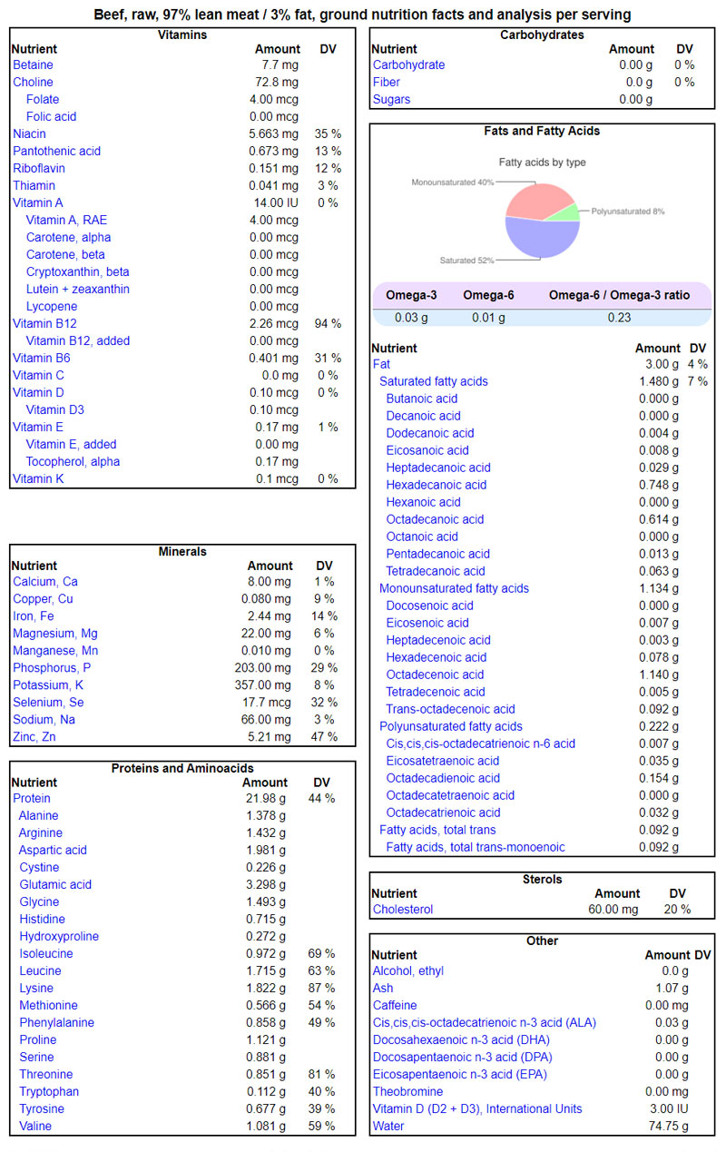The height and width of the screenshot is (1152, 726).
Task: Select the Niacin link in Vitamins
Action: pyautogui.click(x=29, y=133)
